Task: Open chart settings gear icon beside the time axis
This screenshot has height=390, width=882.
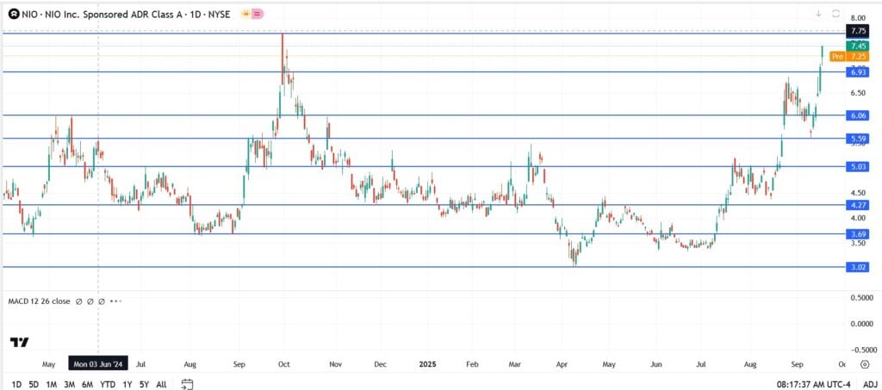Action: tap(865, 364)
